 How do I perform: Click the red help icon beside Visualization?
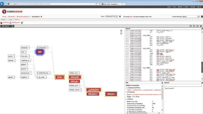[41, 17]
